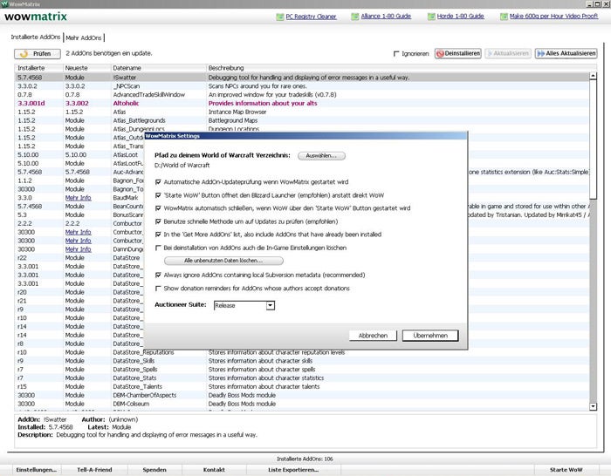Open Einstellungen... in the bottom bar
611x476 pixels.
pyautogui.click(x=37, y=470)
